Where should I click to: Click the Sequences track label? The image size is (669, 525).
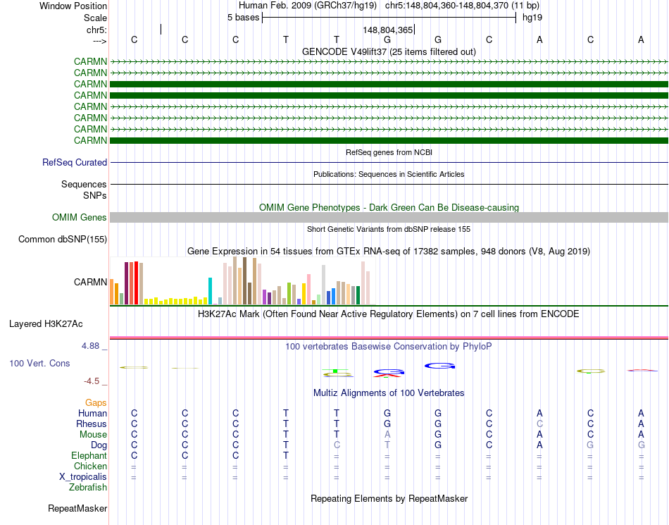[x=84, y=184]
